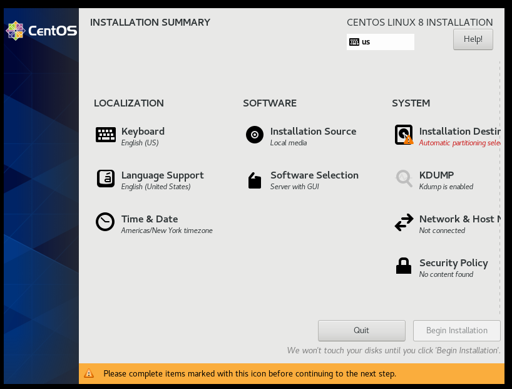Click the Installation Destination disk icon
This screenshot has height=389, width=512.
coord(404,135)
